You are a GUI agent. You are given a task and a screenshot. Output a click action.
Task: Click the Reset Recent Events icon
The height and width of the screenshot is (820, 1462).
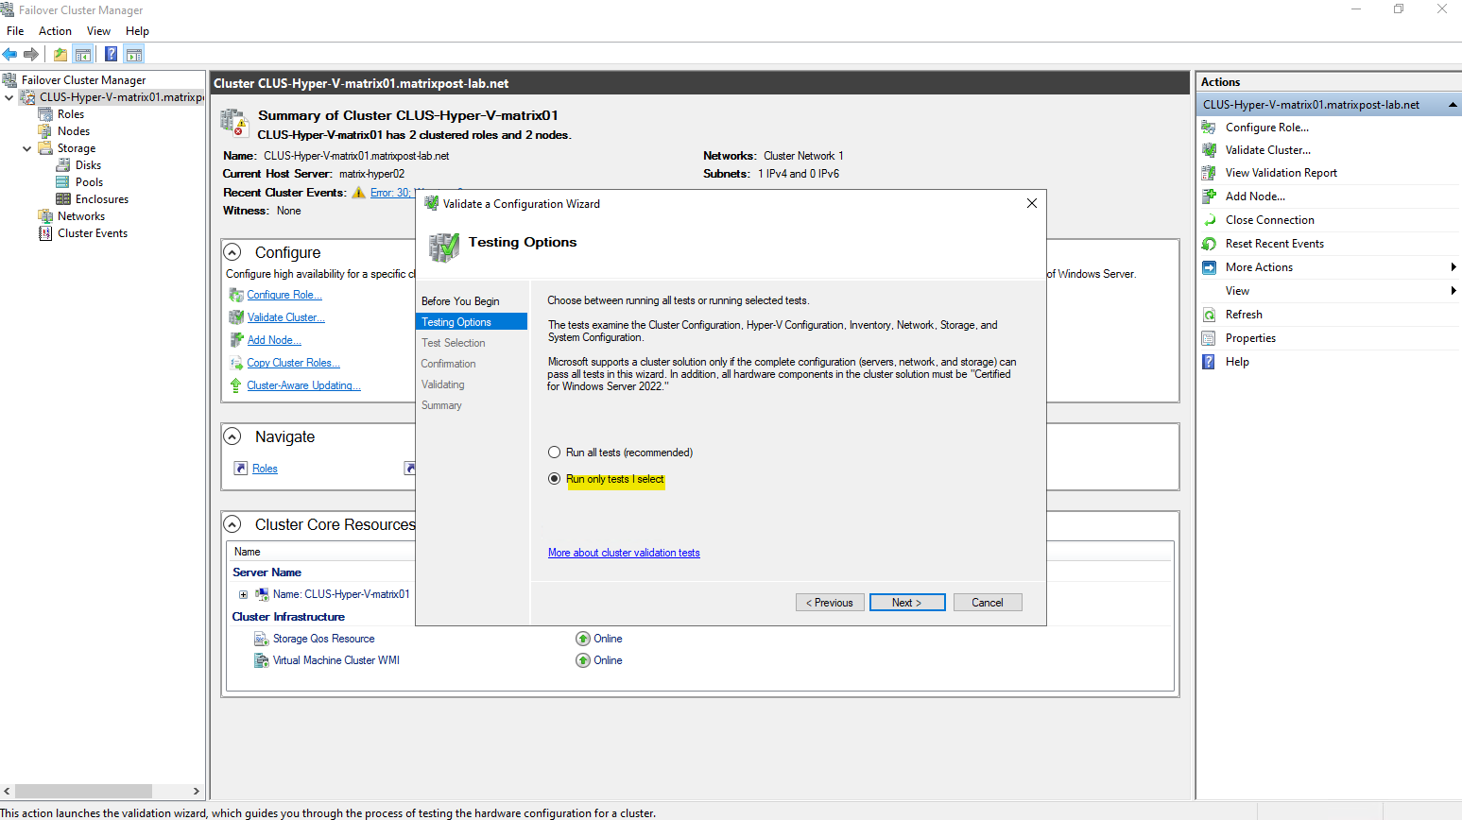click(1209, 244)
